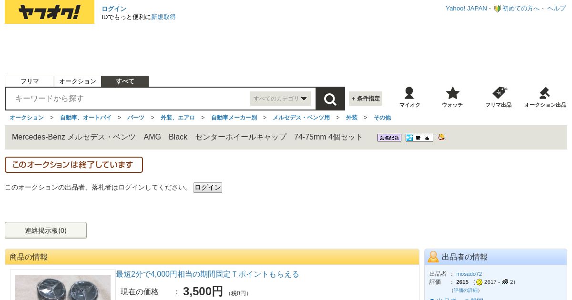
Task: Click the ログイン button next to 落札者 message
Action: coord(208,188)
